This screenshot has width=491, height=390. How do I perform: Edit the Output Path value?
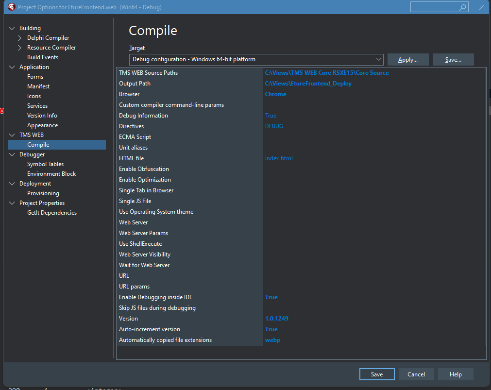pyautogui.click(x=308, y=84)
